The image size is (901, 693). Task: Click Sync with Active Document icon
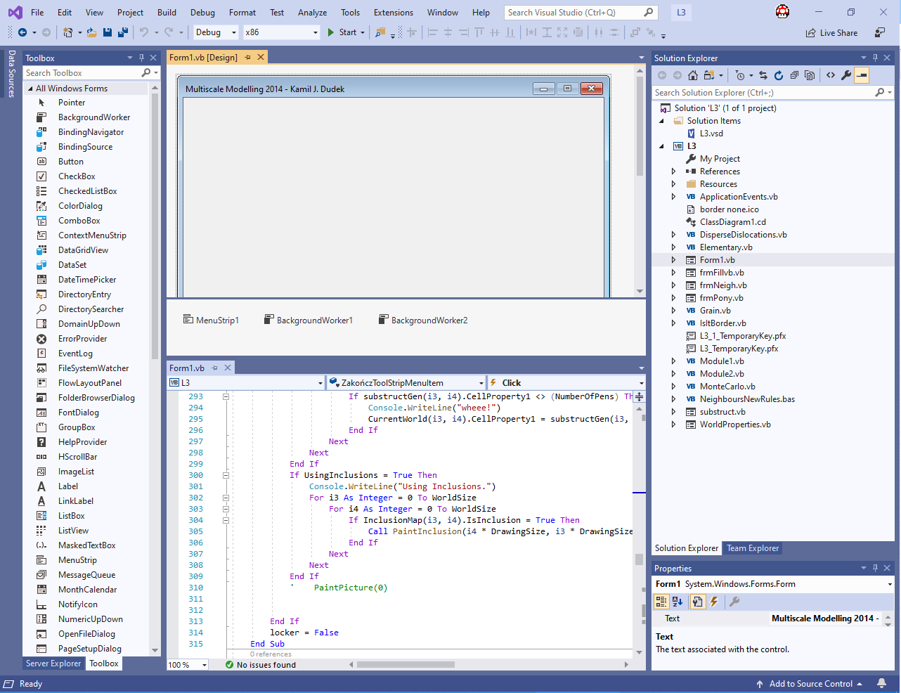tap(763, 75)
